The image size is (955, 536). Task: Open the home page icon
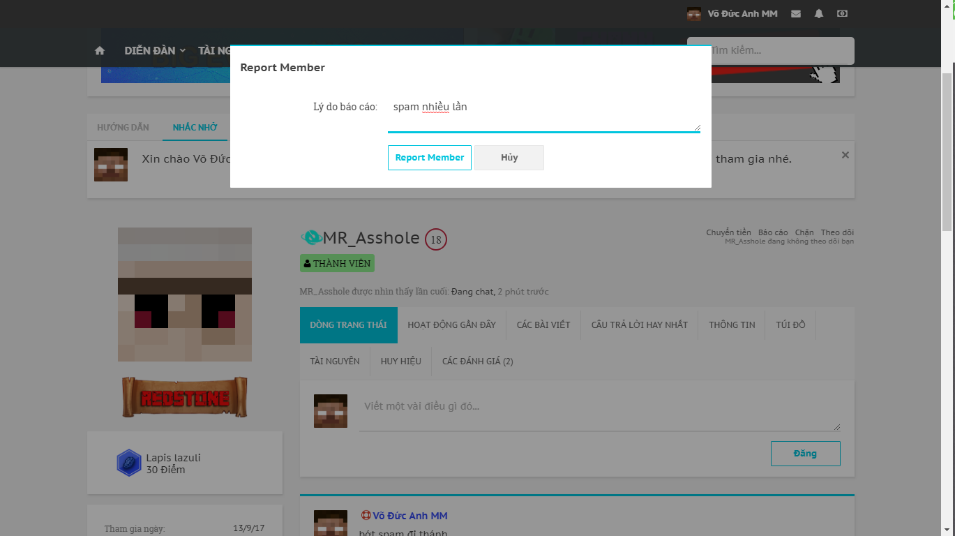click(x=100, y=51)
